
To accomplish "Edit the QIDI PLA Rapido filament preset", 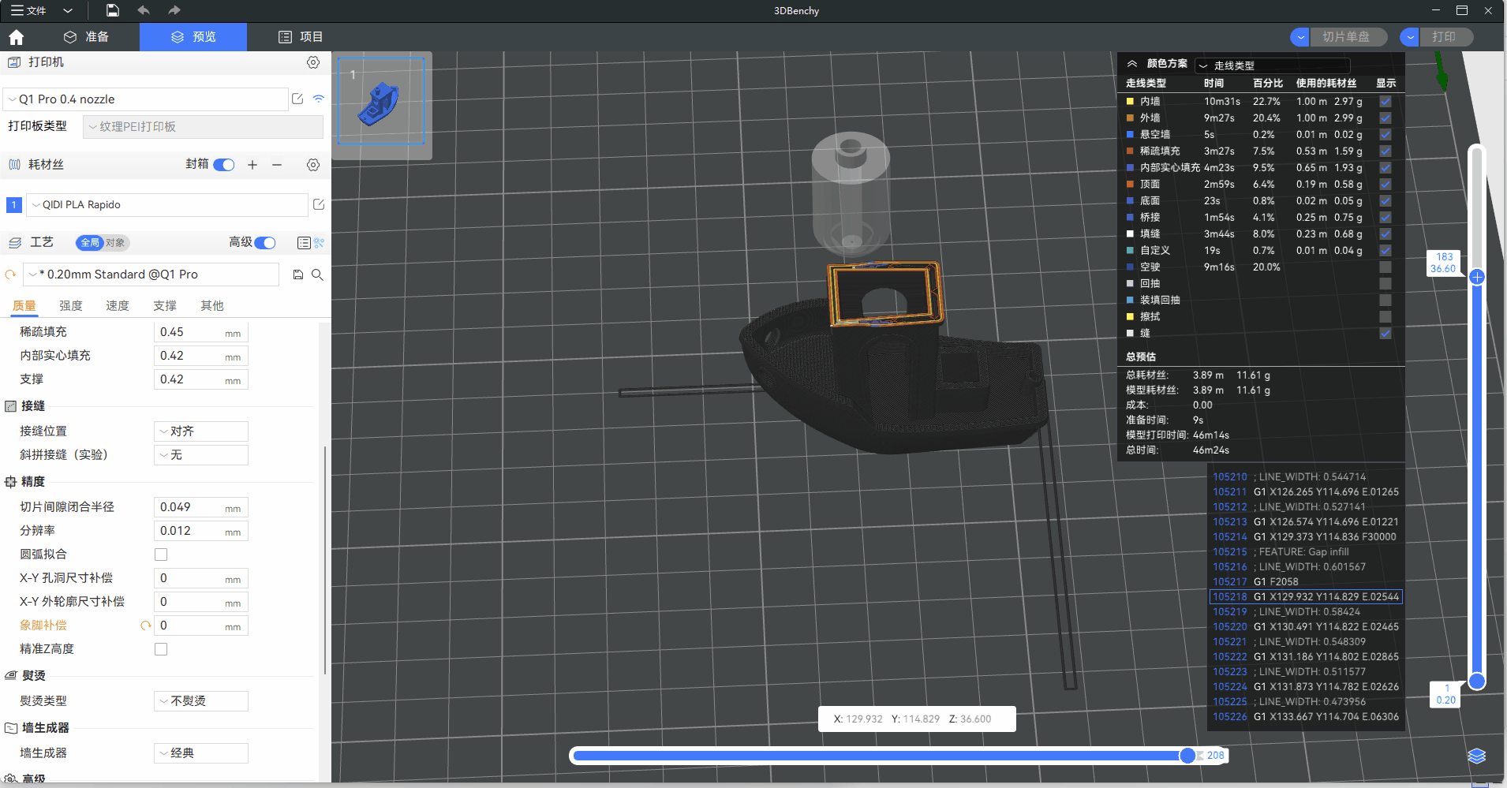I will [x=319, y=205].
